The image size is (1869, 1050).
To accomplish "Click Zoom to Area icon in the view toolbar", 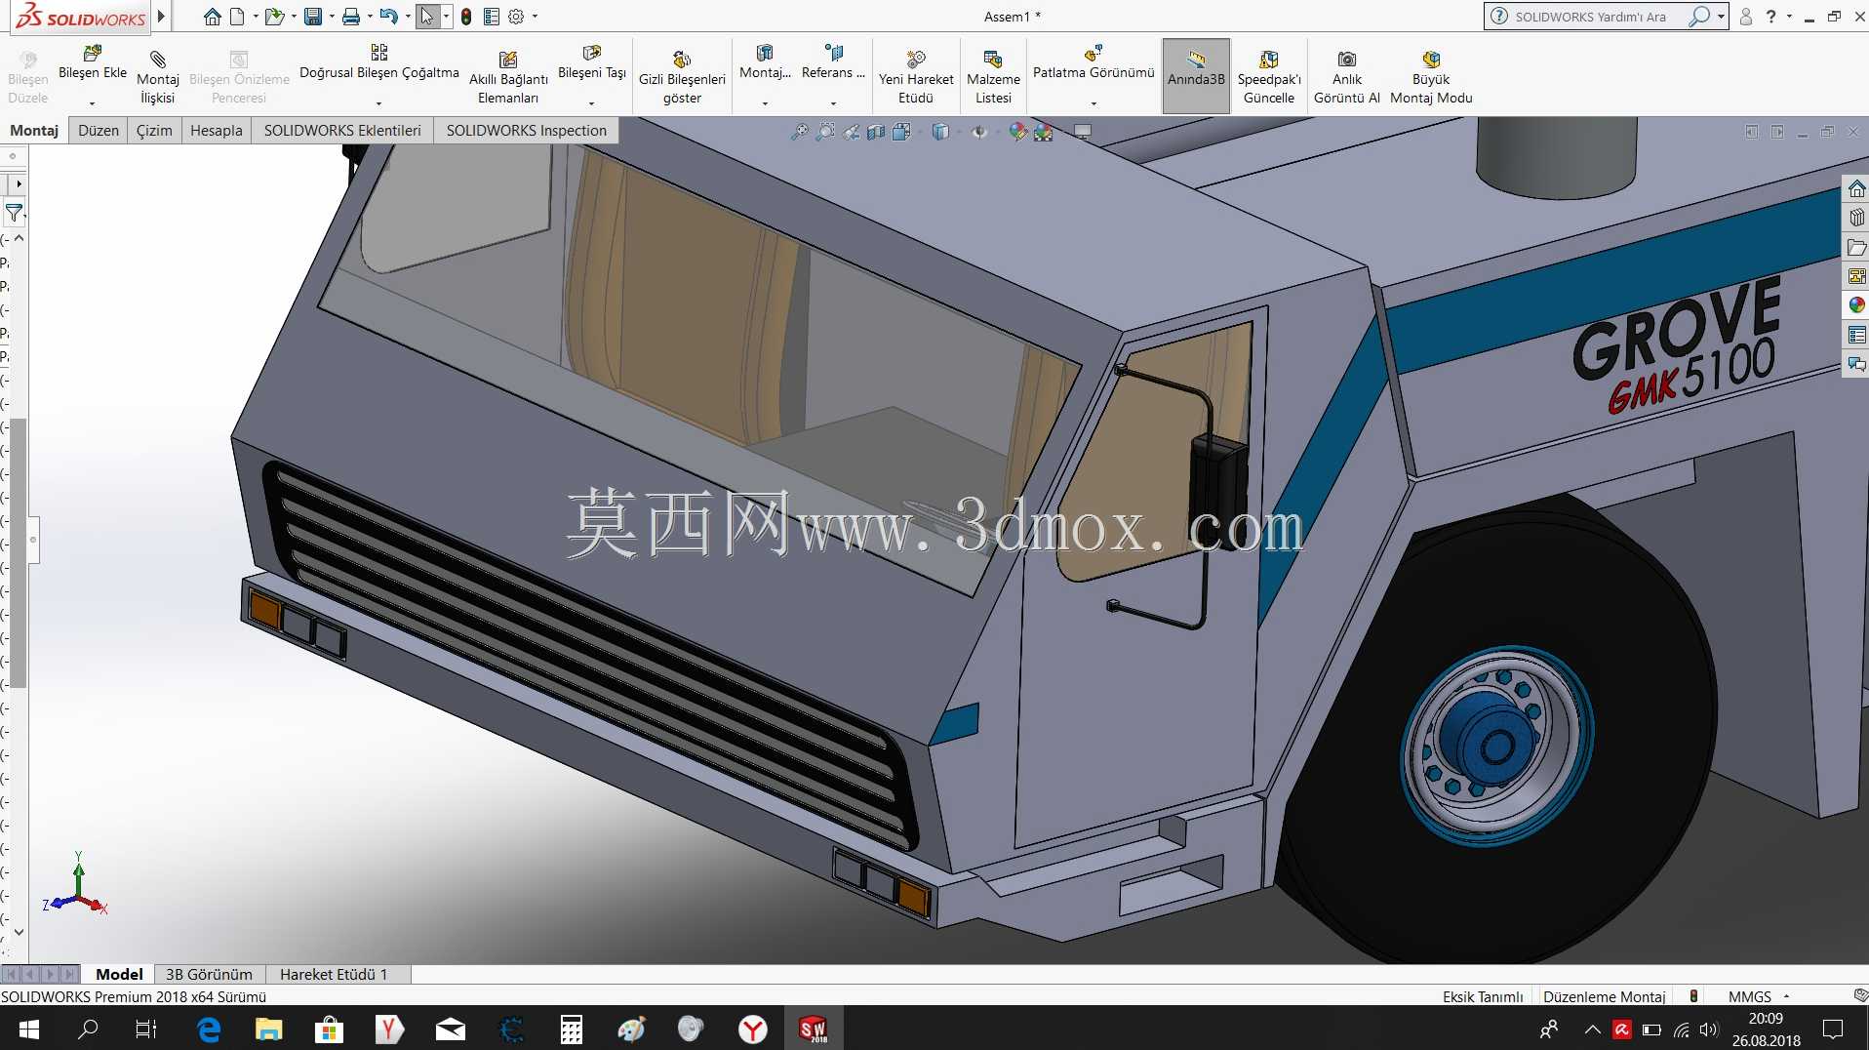I will point(825,132).
